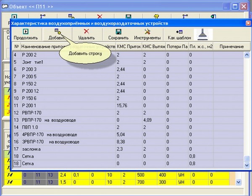Click the Пл. ж.с., м2 column header

point(201,47)
